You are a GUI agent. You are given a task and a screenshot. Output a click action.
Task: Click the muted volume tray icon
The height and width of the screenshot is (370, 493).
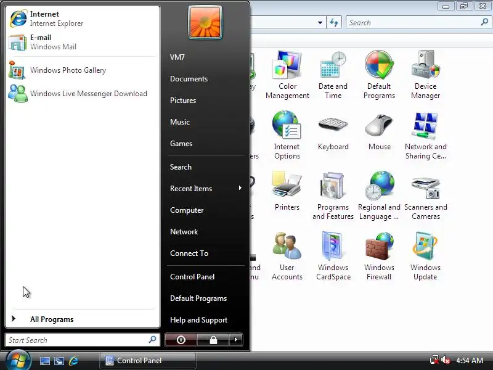pos(446,360)
